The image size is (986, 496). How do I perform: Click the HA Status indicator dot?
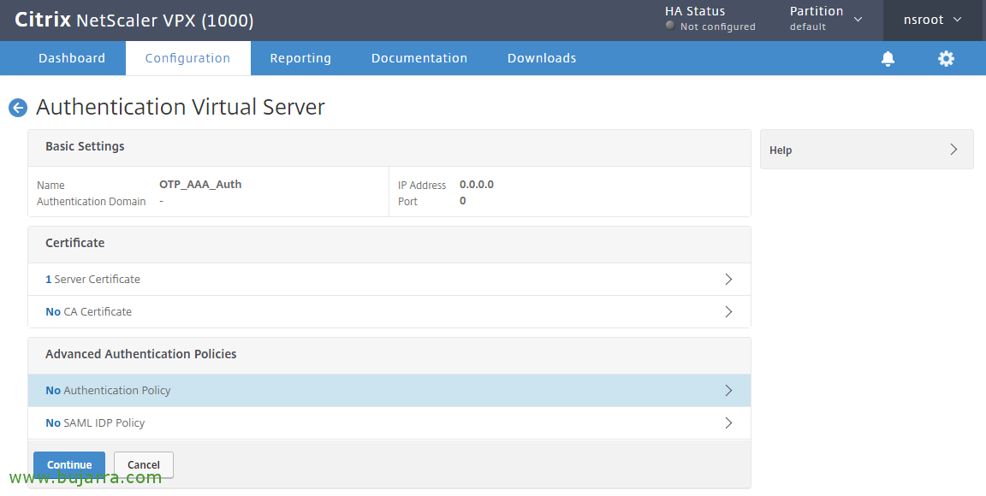670,26
